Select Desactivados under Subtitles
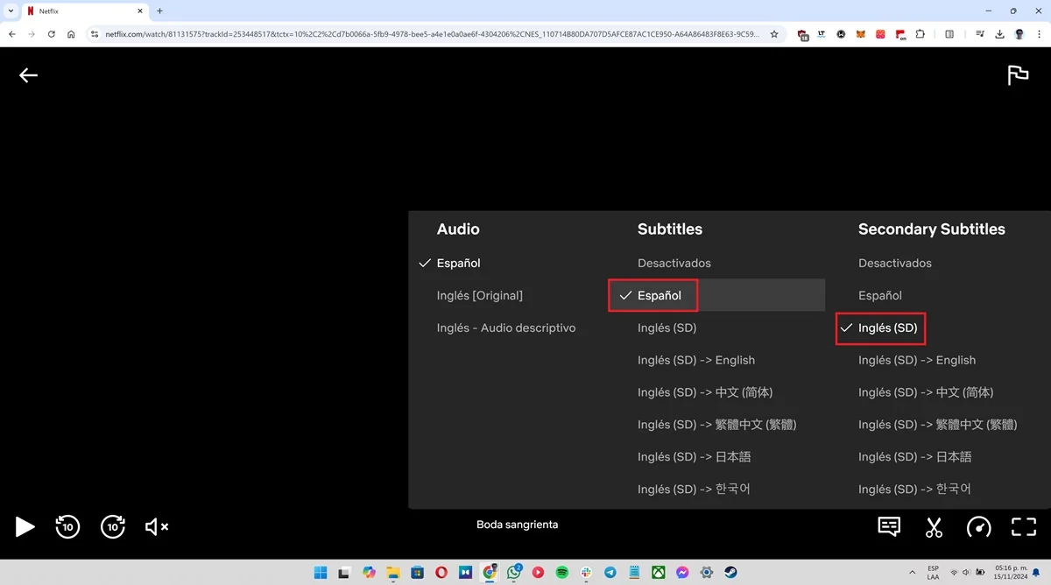1051x585 pixels. tap(674, 263)
